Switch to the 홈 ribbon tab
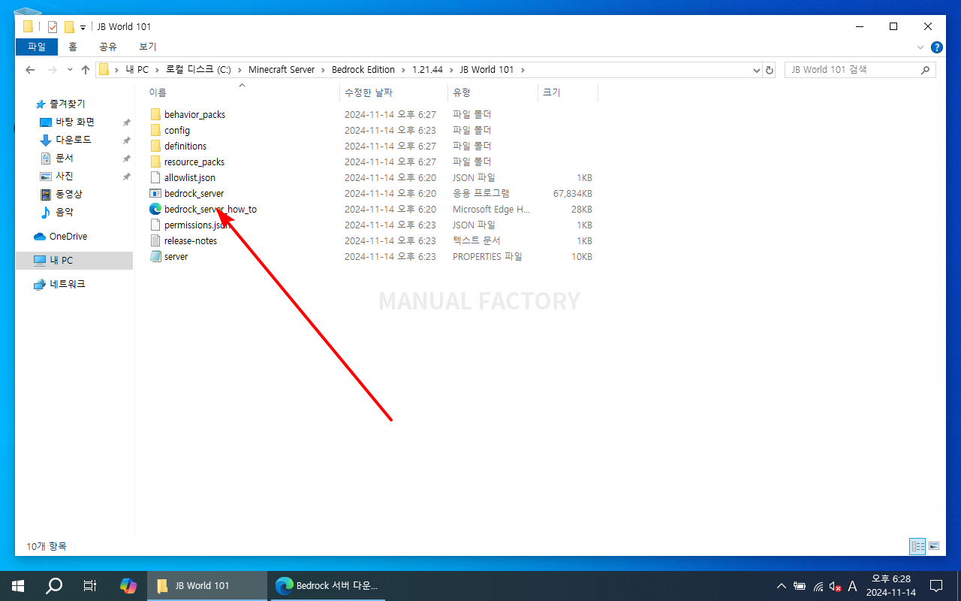Image resolution: width=961 pixels, height=601 pixels. 73,47
